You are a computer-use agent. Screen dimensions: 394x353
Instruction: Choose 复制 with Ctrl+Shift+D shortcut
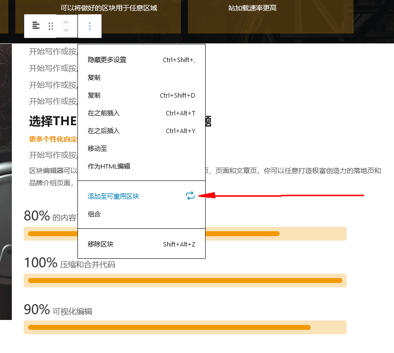click(x=142, y=95)
